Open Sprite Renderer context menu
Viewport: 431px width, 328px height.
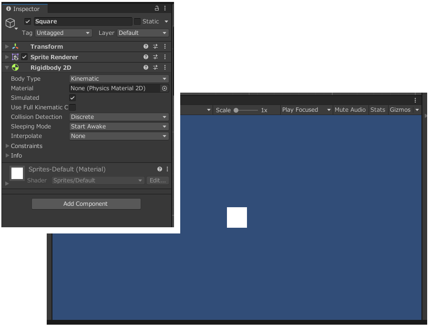(x=165, y=57)
